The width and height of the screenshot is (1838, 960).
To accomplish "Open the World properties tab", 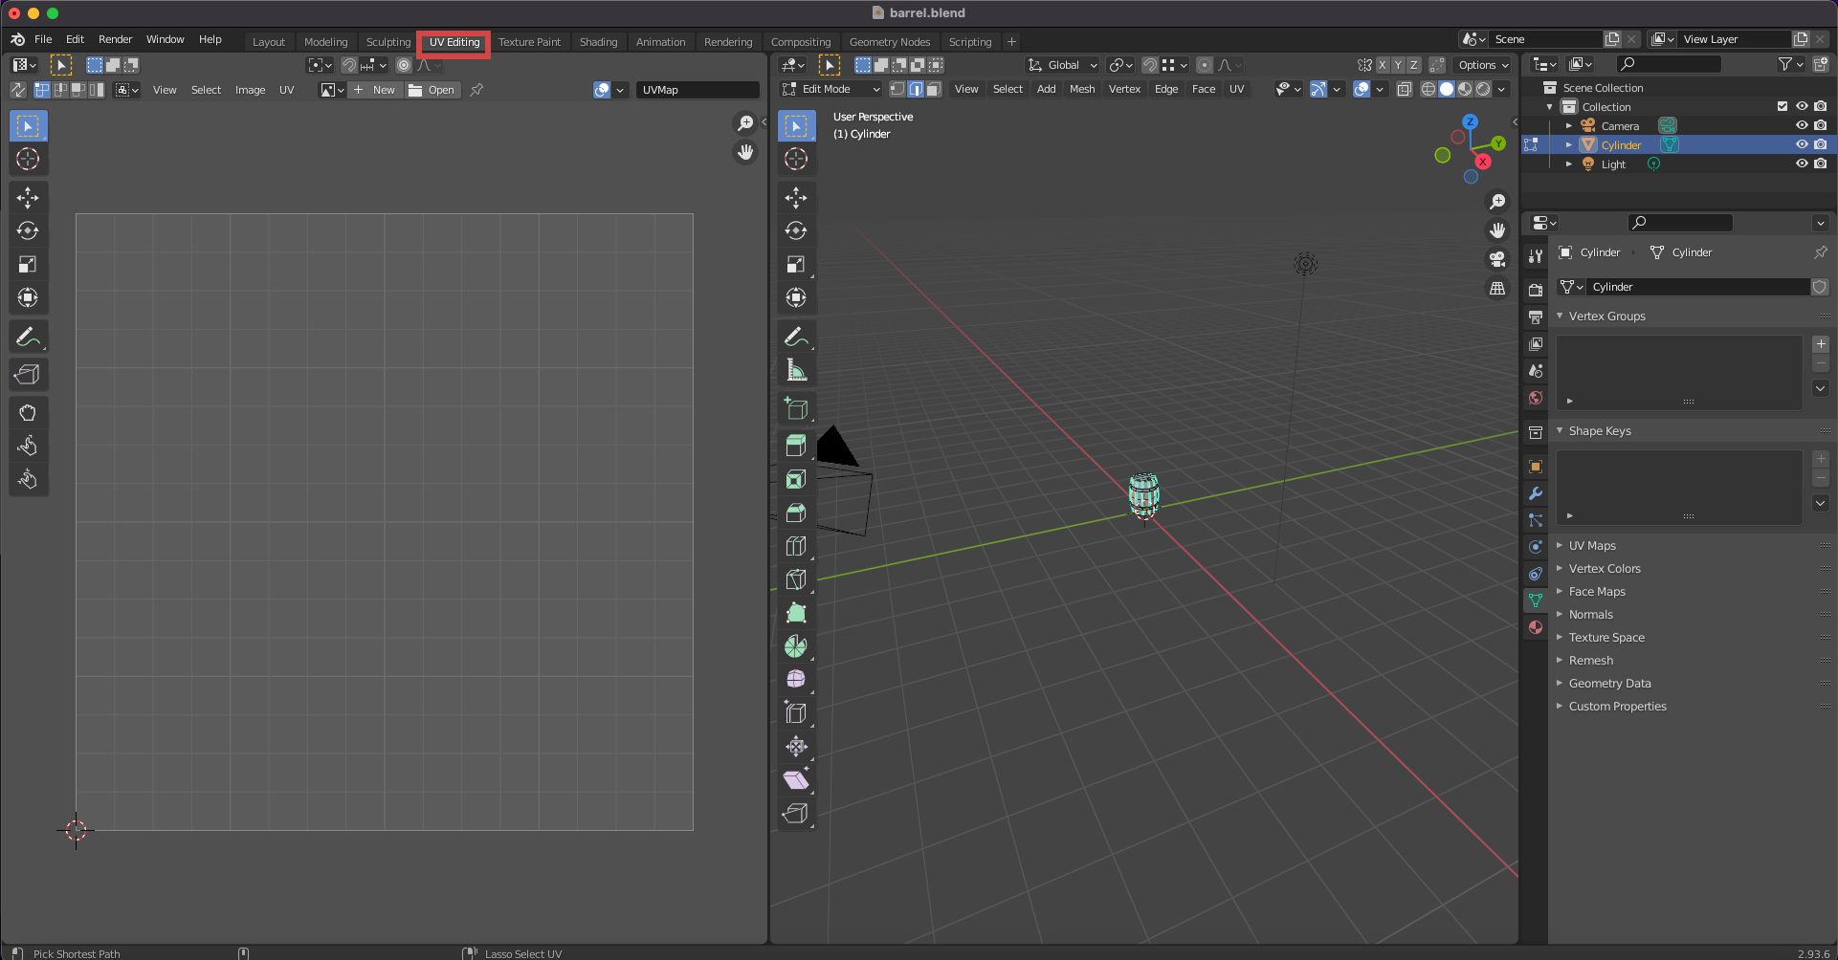I will click(x=1536, y=398).
